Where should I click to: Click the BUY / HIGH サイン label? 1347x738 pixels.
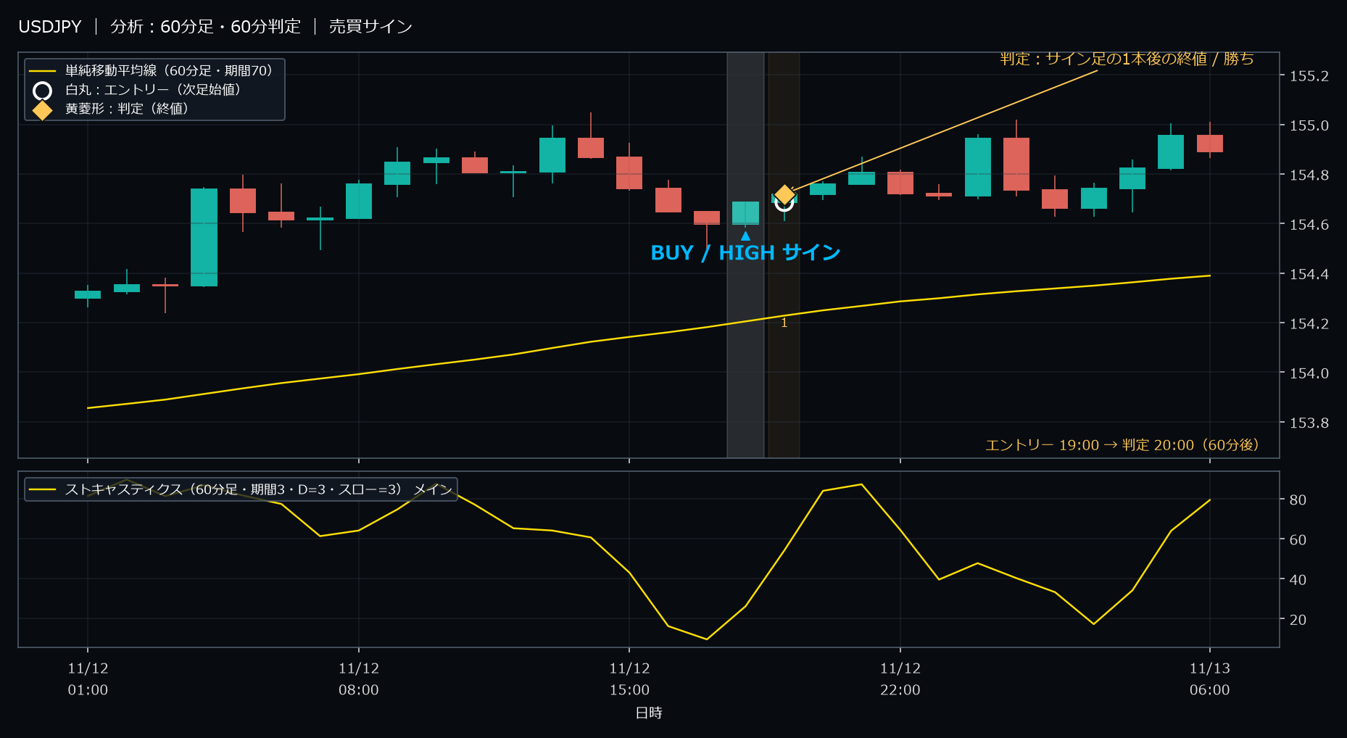(x=745, y=252)
